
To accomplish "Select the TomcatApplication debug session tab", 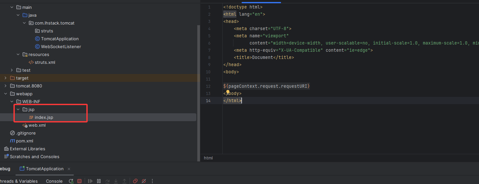I will tap(45, 169).
